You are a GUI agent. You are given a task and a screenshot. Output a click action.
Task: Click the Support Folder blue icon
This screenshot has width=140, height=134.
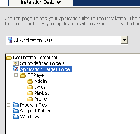[x=16, y=111]
